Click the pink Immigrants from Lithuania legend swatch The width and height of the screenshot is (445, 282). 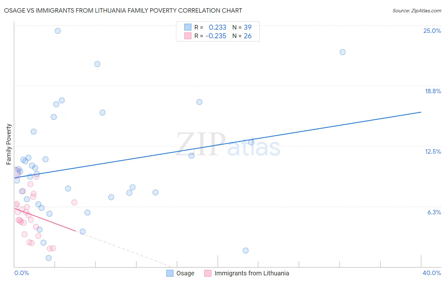click(208, 273)
